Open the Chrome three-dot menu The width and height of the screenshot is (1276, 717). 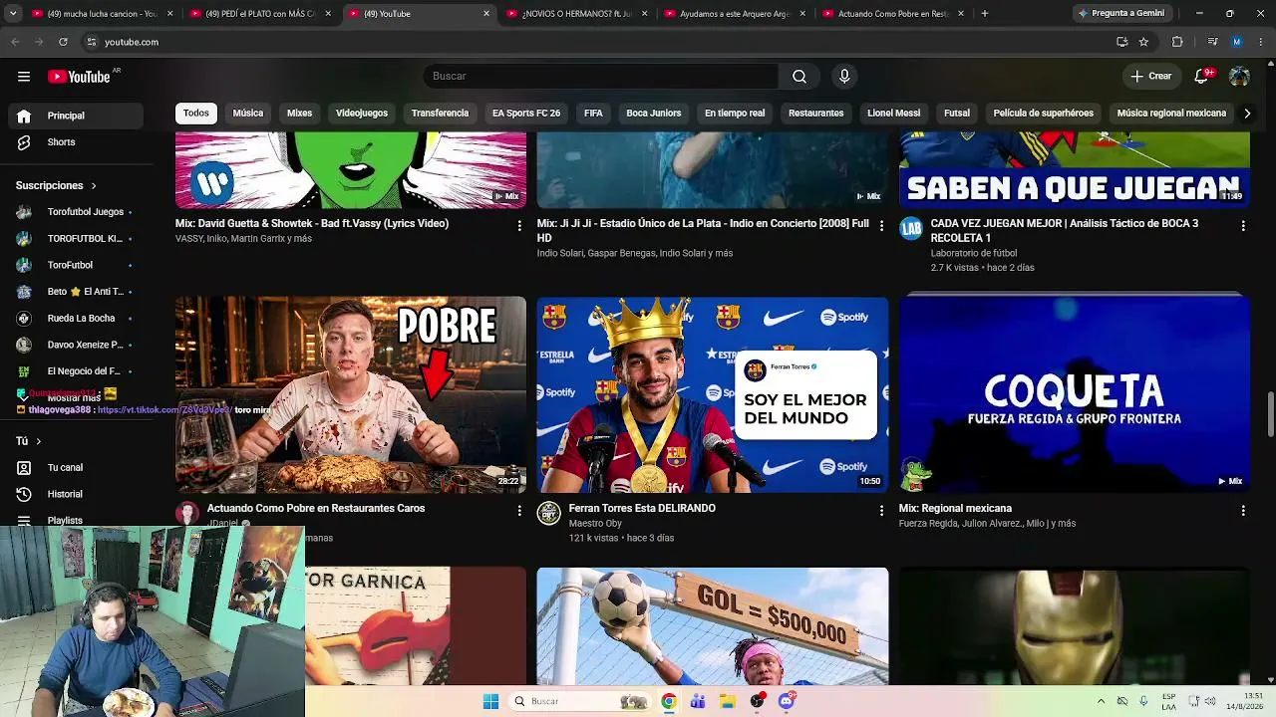click(x=1261, y=42)
